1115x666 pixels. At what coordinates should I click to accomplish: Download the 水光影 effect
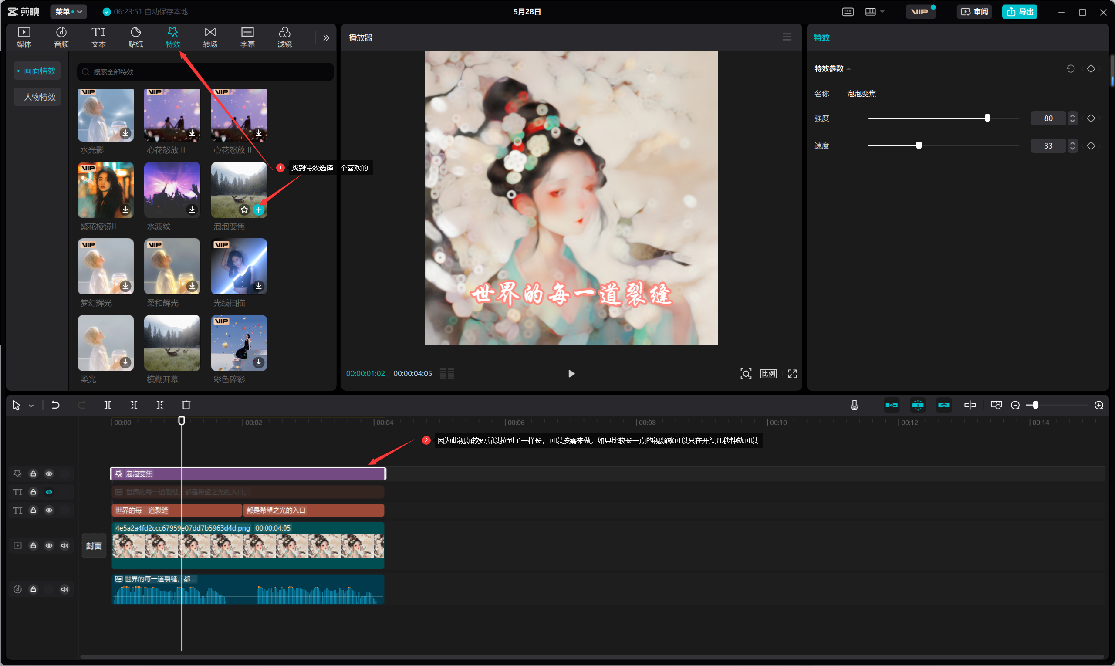click(125, 133)
